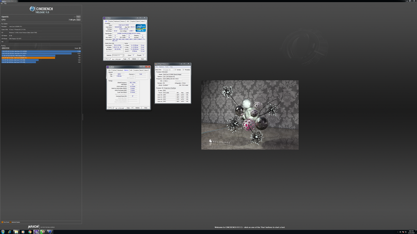The width and height of the screenshot is (417, 234).
Task: Expand Tools dropdown arrow in CPU-Z Memory window
Action: click(x=132, y=108)
